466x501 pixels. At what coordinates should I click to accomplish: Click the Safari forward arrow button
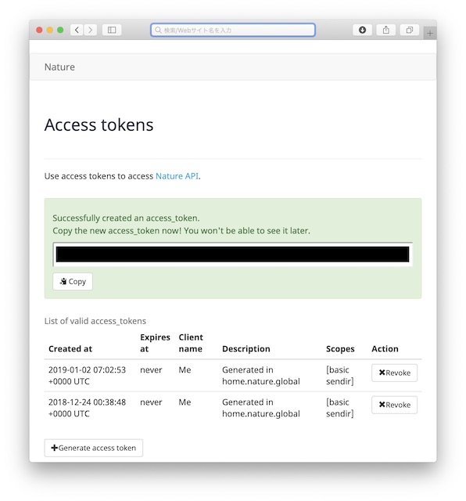coord(91,30)
